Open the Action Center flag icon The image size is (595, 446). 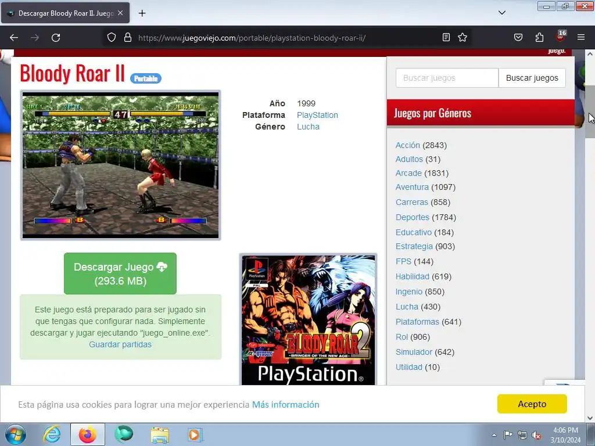508,435
